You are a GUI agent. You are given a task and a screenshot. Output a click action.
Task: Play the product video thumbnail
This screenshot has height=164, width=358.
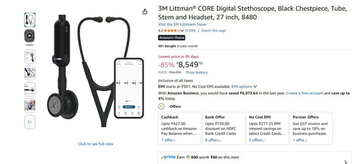30,36
